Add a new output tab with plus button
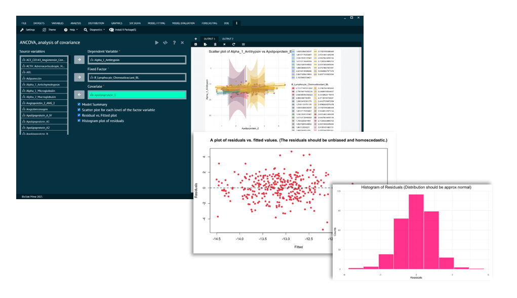Screen dimensions: 517x298 195,39
